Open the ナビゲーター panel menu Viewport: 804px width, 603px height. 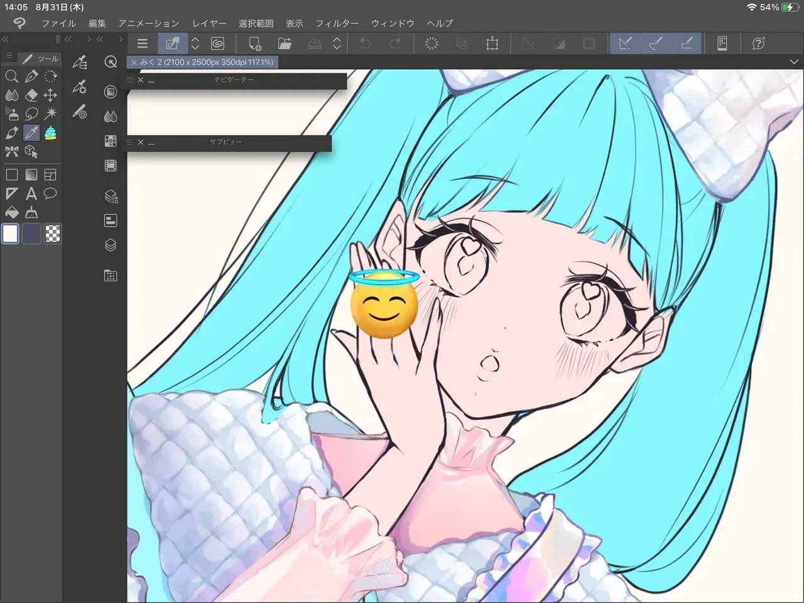tap(130, 80)
